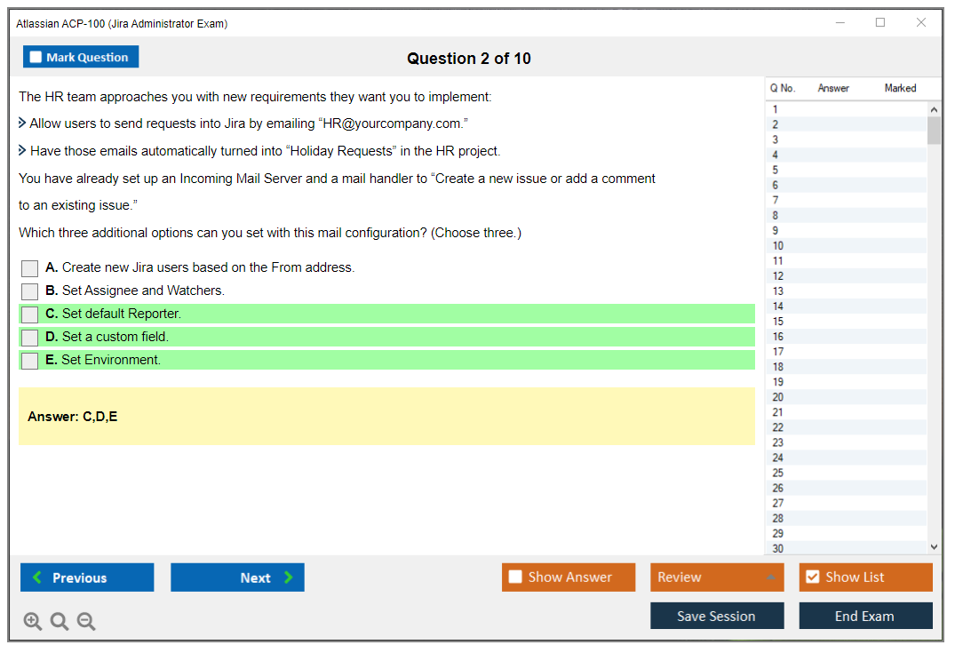Viewport: 955px width, 653px height.
Task: Toggle the Show List checkbox
Action: pos(812,577)
